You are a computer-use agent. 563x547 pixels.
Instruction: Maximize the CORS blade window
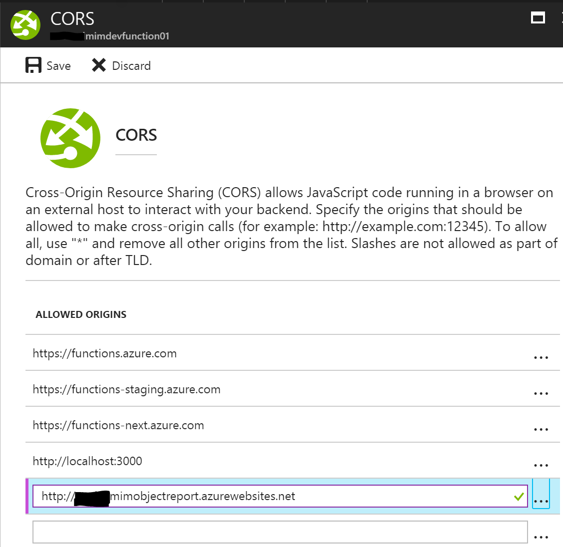click(538, 18)
